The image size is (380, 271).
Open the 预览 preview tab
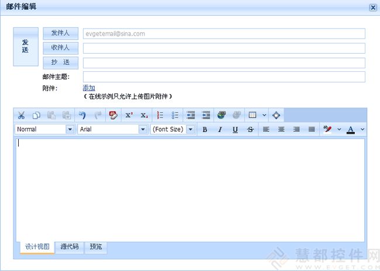[x=96, y=247]
